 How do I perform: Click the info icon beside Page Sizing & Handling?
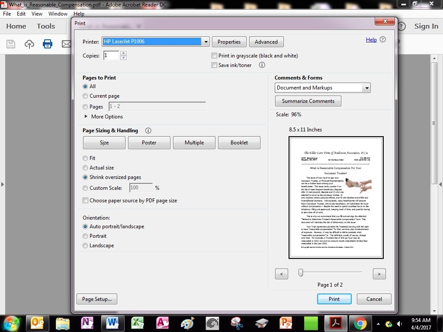tap(148, 131)
